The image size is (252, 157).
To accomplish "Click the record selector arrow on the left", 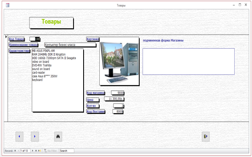I will point(6,37).
